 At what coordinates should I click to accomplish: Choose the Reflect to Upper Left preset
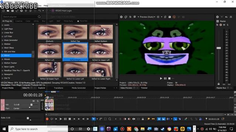tap(101, 51)
